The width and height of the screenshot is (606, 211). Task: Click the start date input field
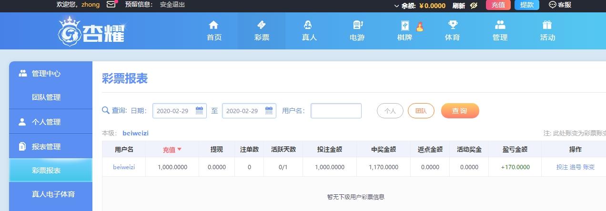click(x=180, y=111)
